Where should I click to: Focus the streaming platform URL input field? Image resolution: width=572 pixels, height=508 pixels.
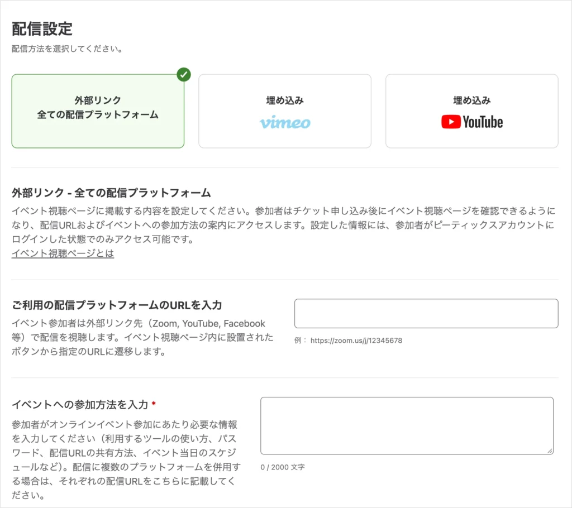(426, 314)
